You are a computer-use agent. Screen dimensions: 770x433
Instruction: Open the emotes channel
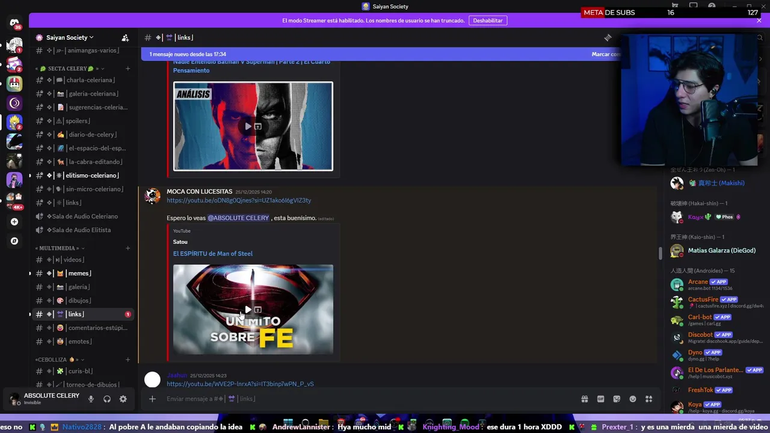point(82,342)
